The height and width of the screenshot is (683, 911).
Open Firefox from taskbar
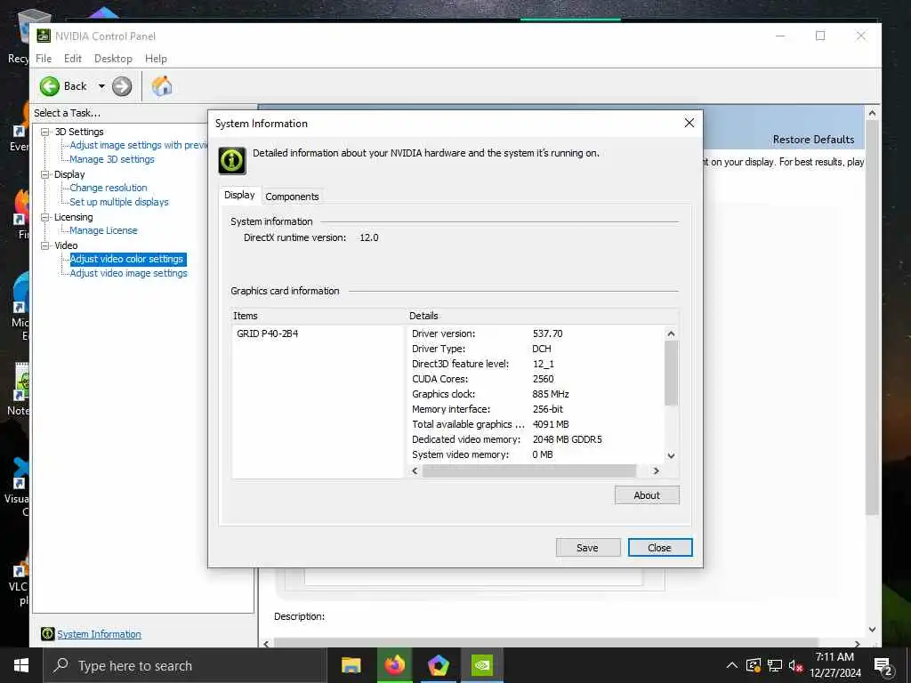pos(394,665)
